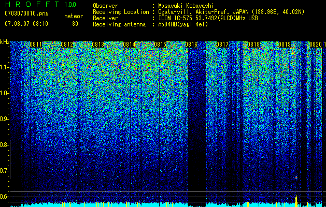Image resolution: width=326 pixels, height=207 pixels.
Task: Click the 0816 time marker
Action: [x=191, y=45]
